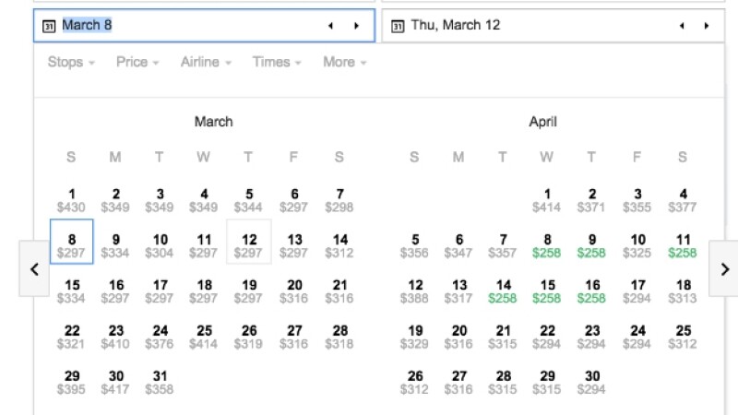Open the Price filter dropdown
Viewport: 738px width, 415px height.
pyautogui.click(x=137, y=62)
